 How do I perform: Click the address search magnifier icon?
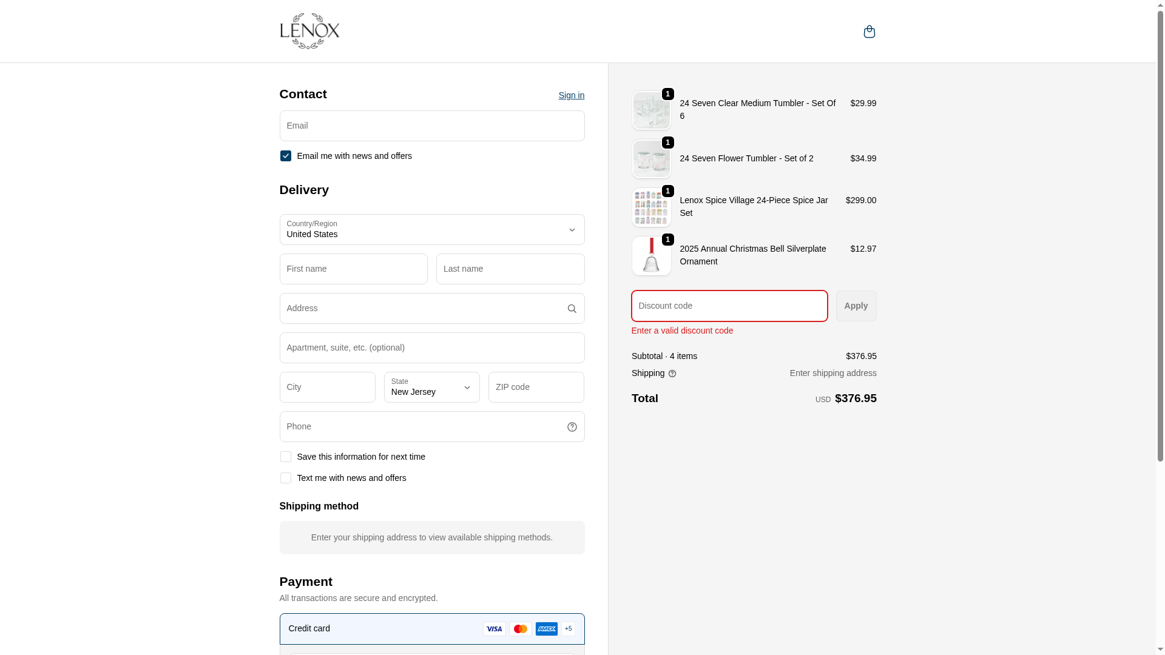click(572, 309)
